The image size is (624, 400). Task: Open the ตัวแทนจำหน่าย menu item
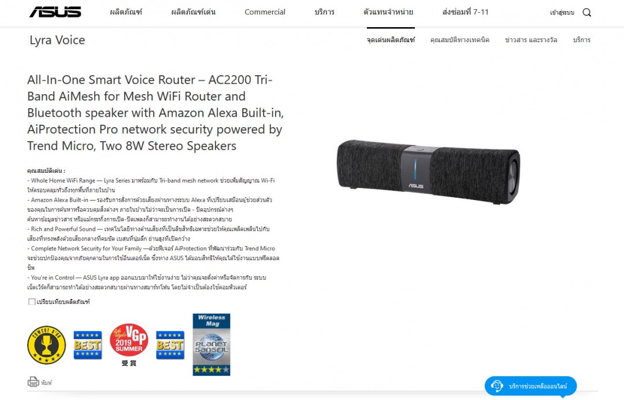tap(388, 12)
